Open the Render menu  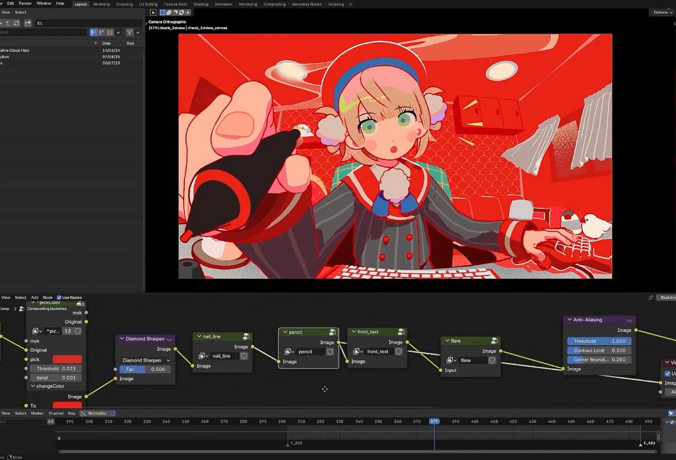click(25, 3)
